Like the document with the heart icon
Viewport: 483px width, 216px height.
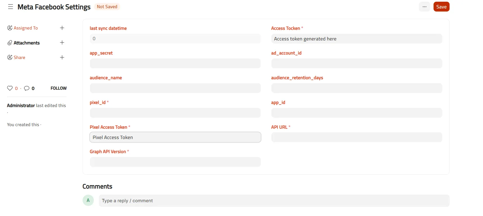tap(10, 88)
